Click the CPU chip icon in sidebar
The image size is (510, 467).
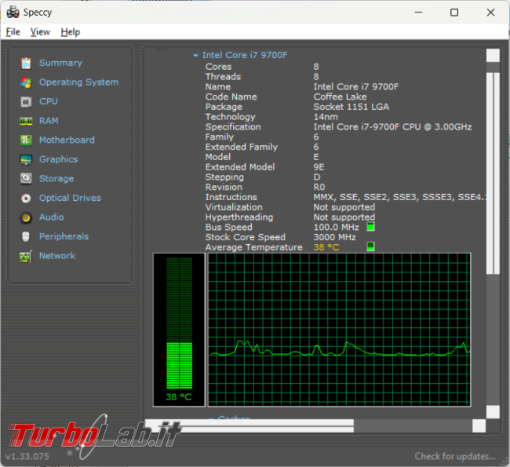(x=26, y=102)
